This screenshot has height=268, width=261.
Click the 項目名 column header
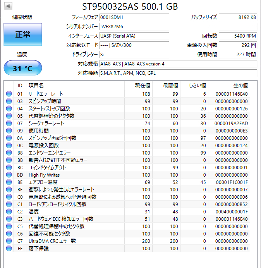click(75, 85)
